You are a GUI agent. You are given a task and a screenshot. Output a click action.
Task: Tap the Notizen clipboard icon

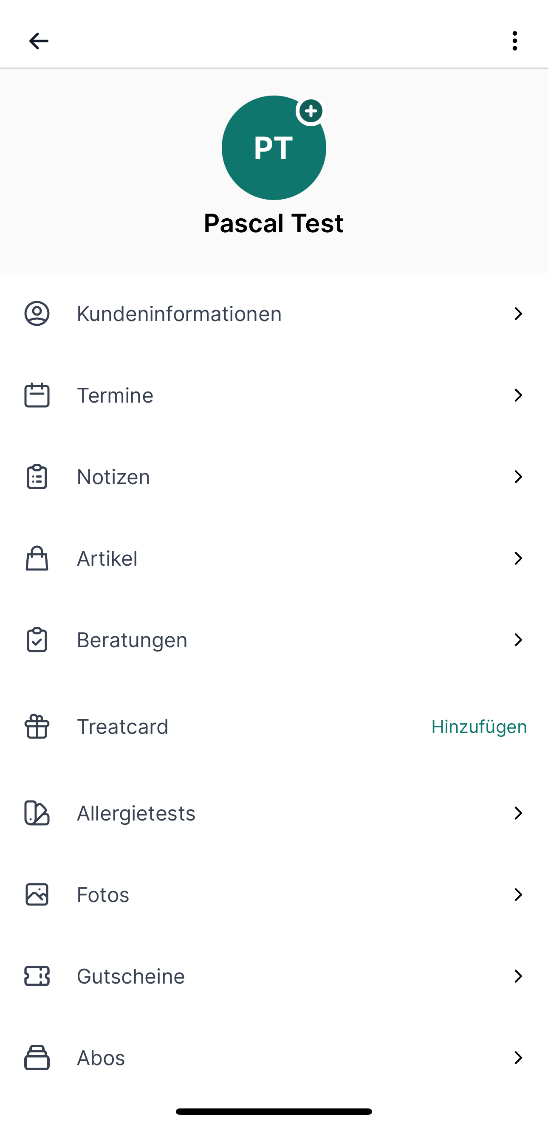37,477
